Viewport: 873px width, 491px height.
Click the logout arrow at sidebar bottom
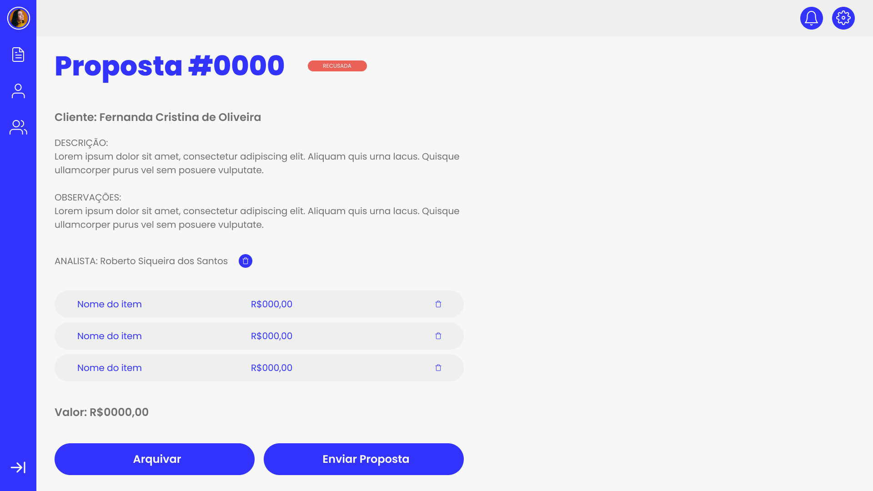18,466
